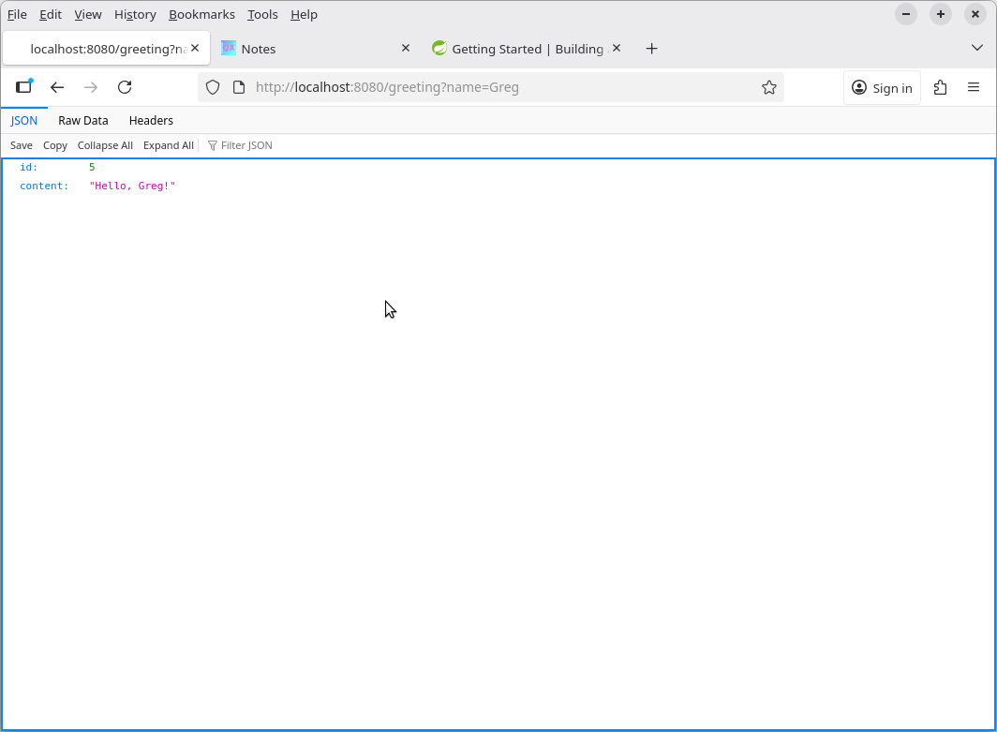Reload the current page
The height and width of the screenshot is (732, 997).
pyautogui.click(x=125, y=87)
